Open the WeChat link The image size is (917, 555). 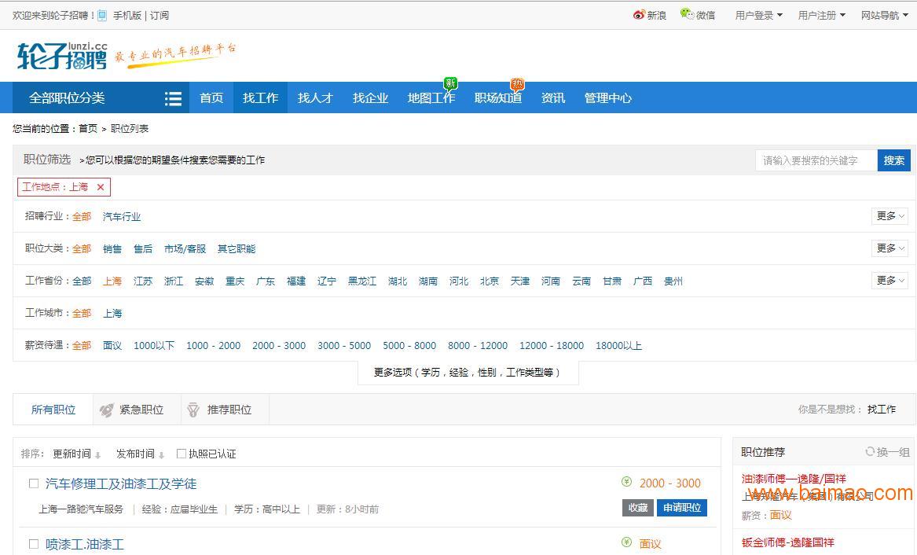(698, 15)
